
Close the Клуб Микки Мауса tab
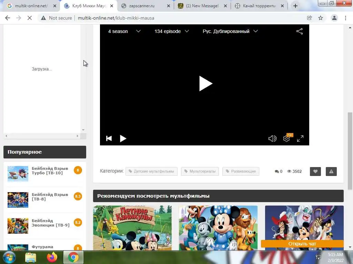click(112, 6)
